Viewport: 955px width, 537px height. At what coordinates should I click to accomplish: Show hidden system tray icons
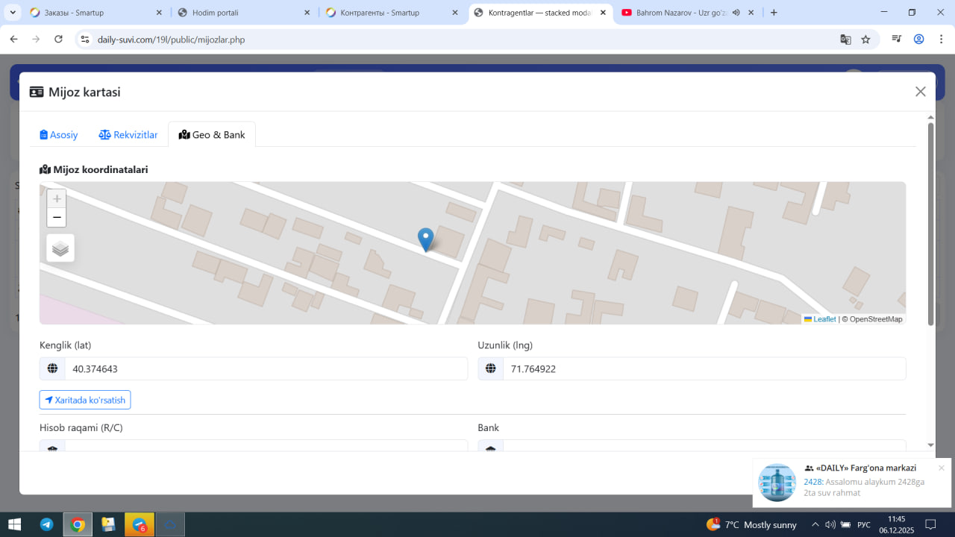815,524
